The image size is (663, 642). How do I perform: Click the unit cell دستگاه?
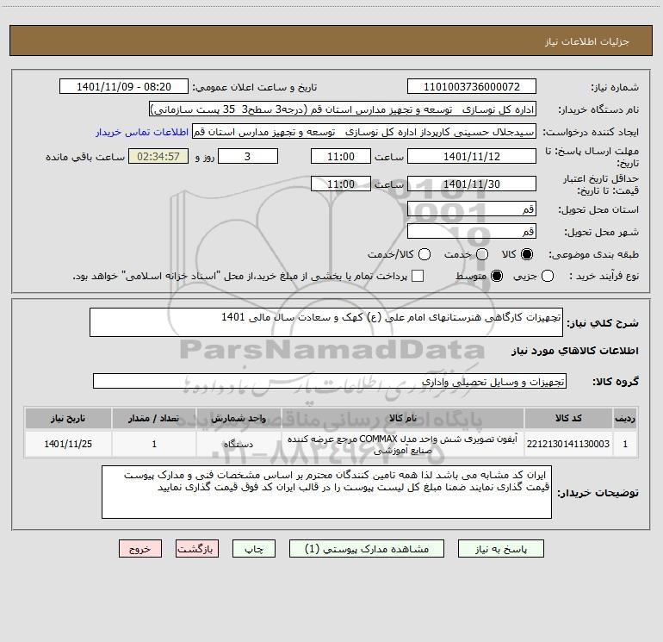pyautogui.click(x=239, y=444)
